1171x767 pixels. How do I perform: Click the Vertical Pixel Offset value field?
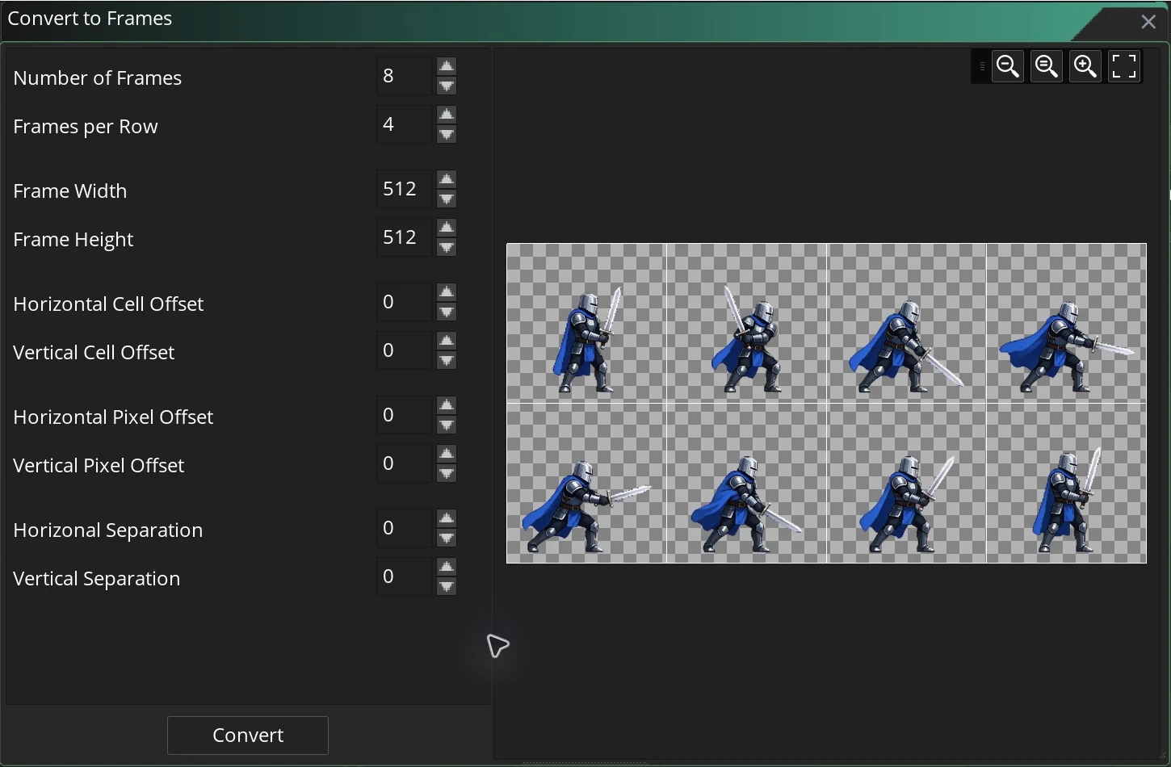click(x=405, y=463)
